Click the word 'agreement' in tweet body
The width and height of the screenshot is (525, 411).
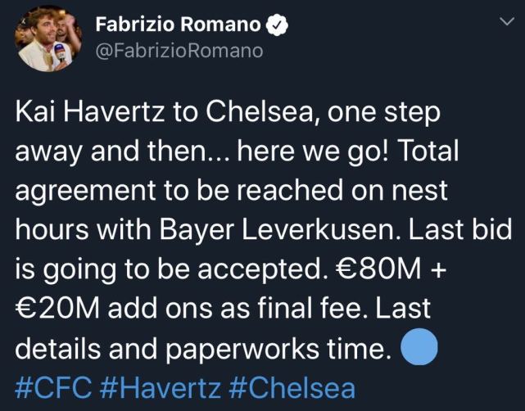click(x=85, y=191)
